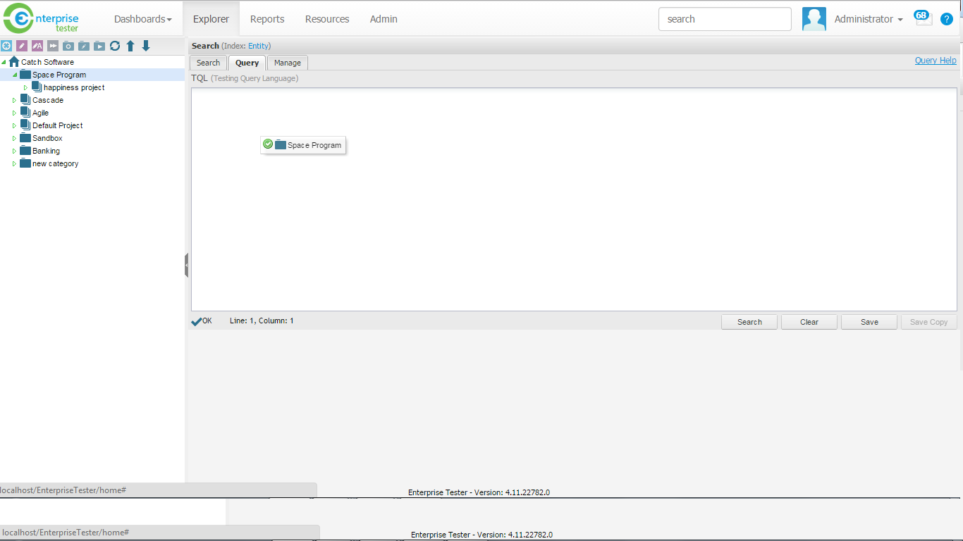Click inside the top search input field
Image resolution: width=963 pixels, height=541 pixels.
725,19
